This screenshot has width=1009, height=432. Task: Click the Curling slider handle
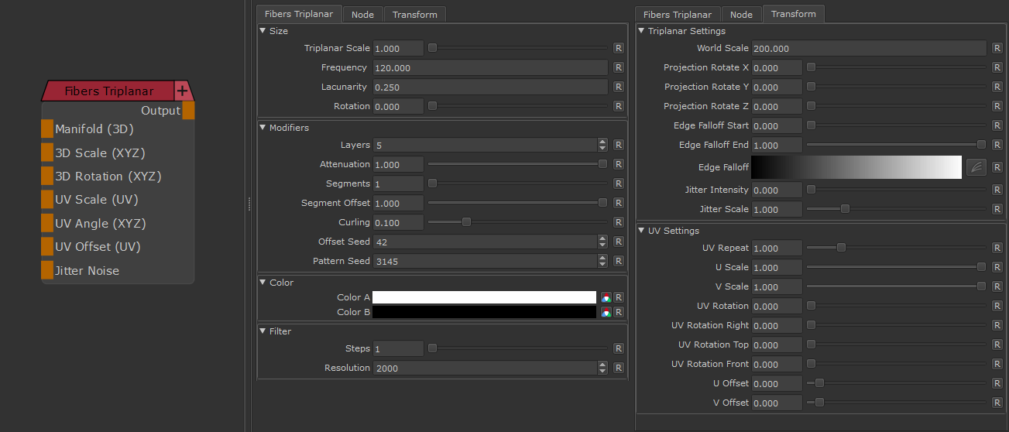coord(466,222)
